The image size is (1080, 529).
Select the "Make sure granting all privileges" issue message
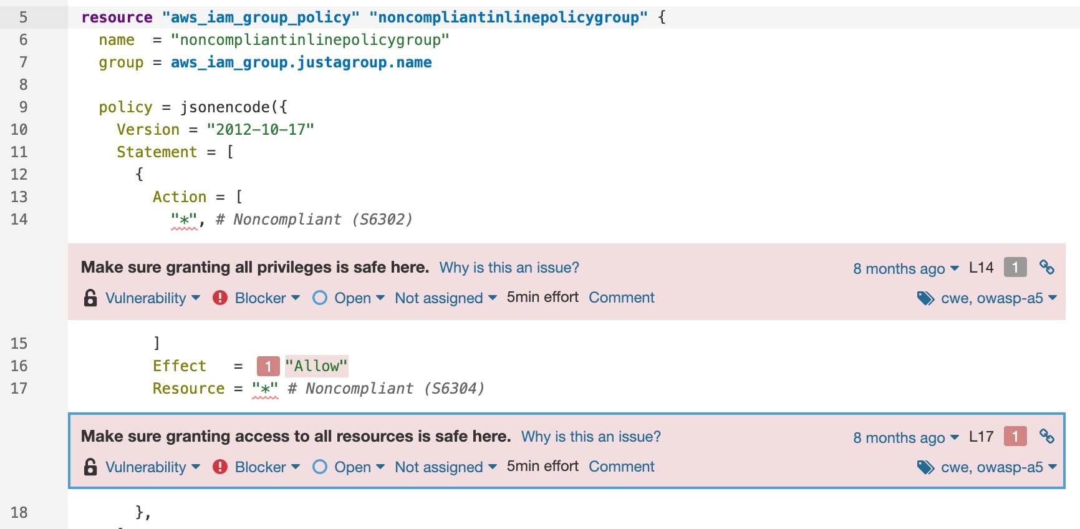tap(254, 268)
